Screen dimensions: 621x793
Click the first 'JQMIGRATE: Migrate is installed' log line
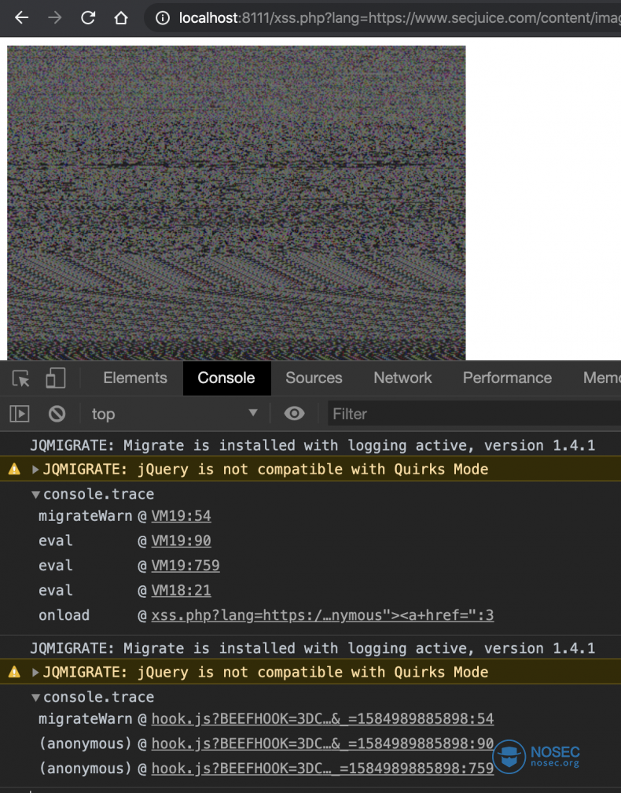click(312, 445)
